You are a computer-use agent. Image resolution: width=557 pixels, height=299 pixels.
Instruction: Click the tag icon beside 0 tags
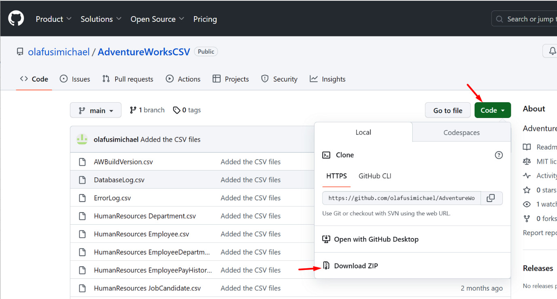(177, 110)
